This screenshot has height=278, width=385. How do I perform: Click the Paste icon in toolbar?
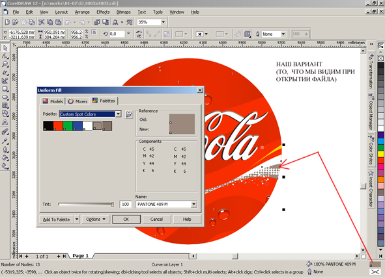point(58,22)
